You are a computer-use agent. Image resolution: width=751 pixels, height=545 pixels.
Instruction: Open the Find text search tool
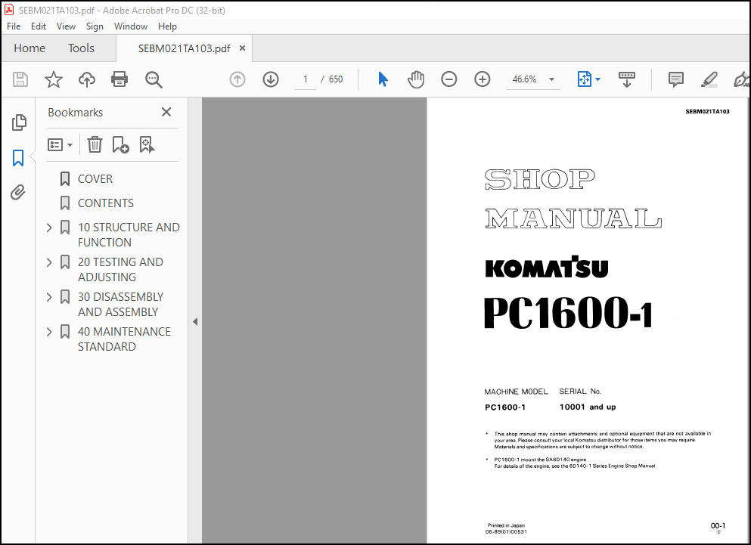coord(154,79)
